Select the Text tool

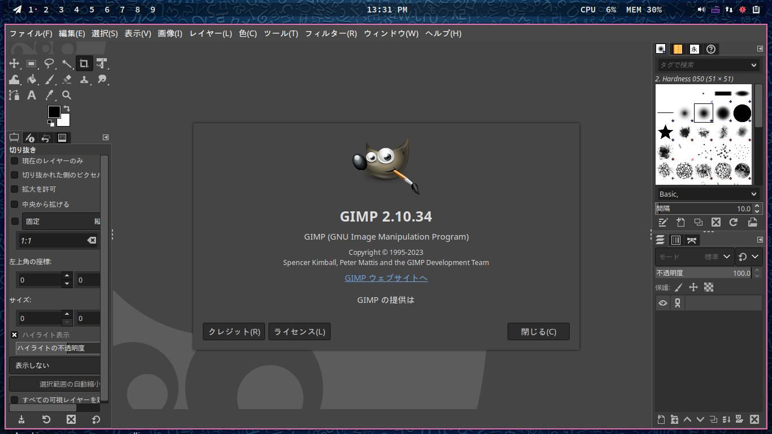[x=32, y=96]
